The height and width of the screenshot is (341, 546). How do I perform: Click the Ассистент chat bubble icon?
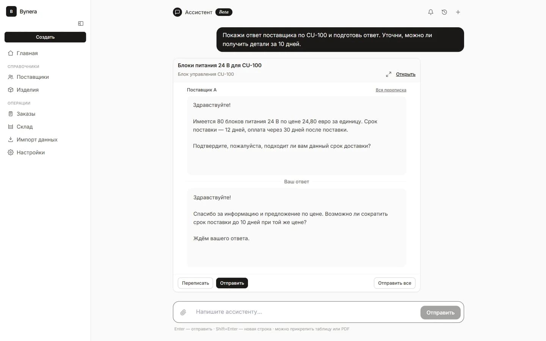[x=177, y=12]
